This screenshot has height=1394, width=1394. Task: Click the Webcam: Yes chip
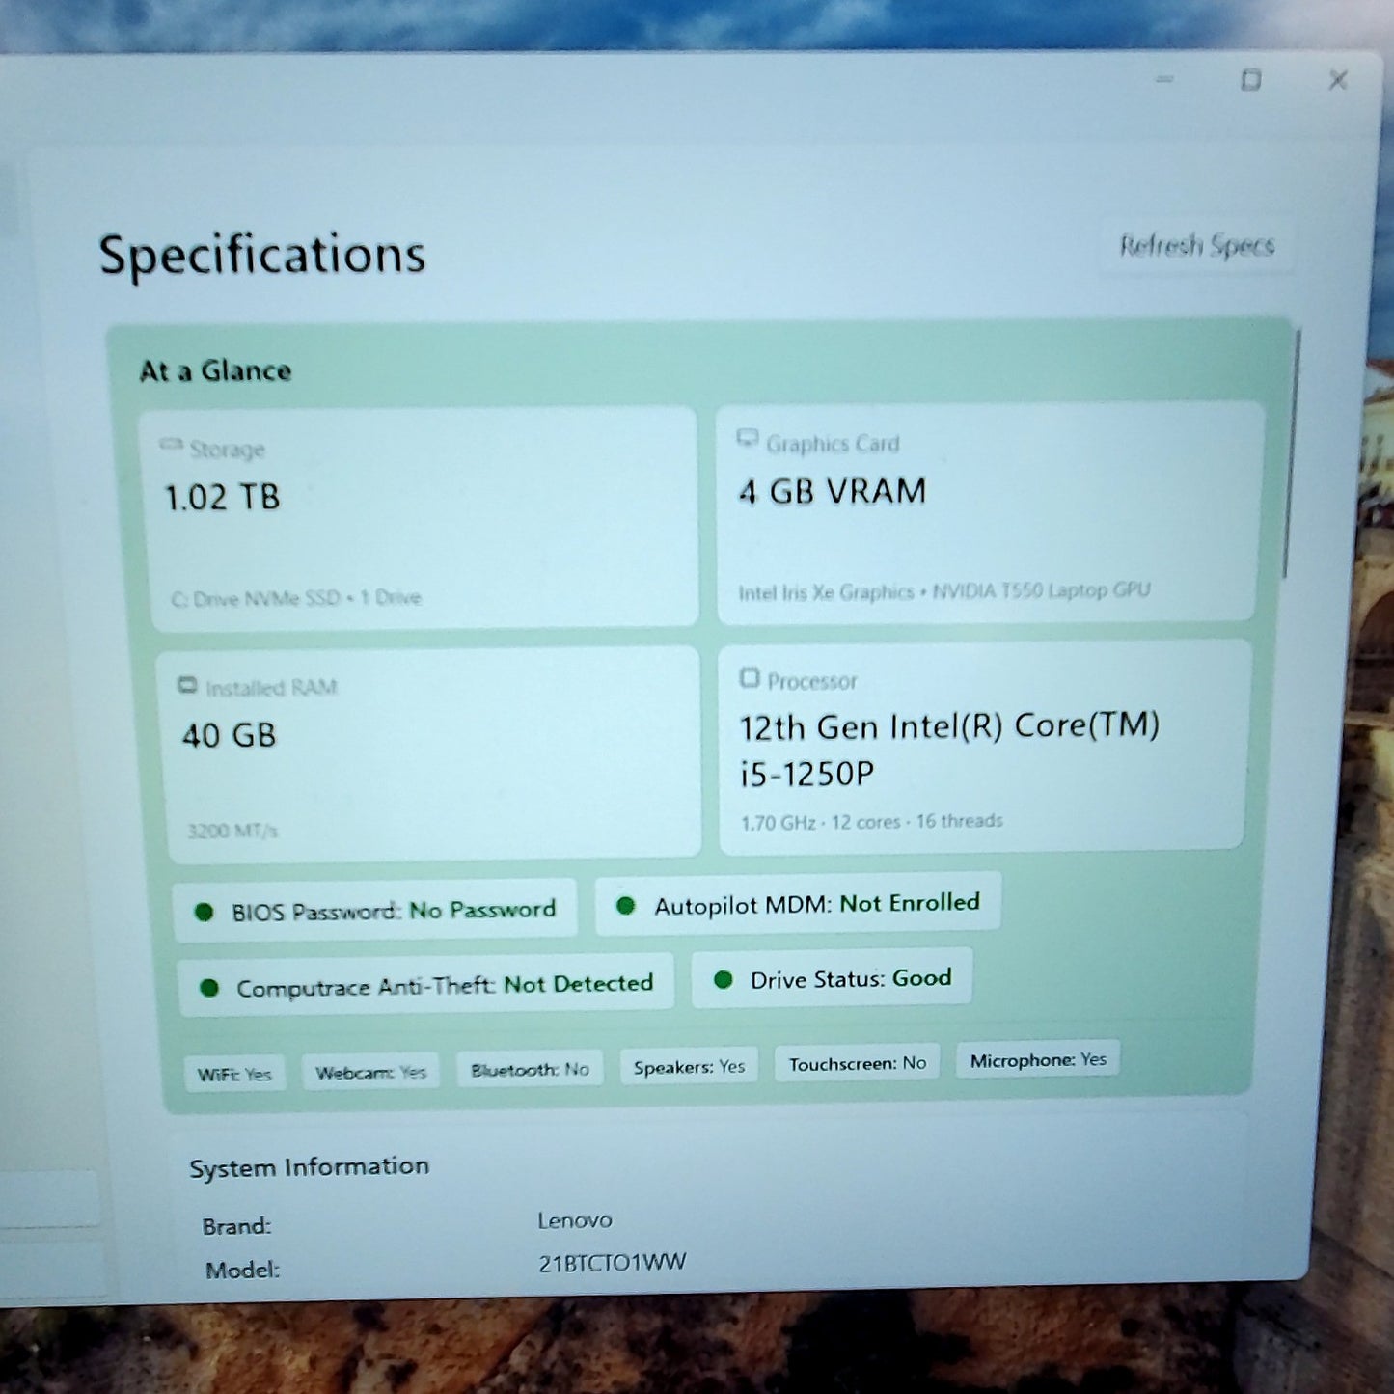click(x=370, y=1072)
